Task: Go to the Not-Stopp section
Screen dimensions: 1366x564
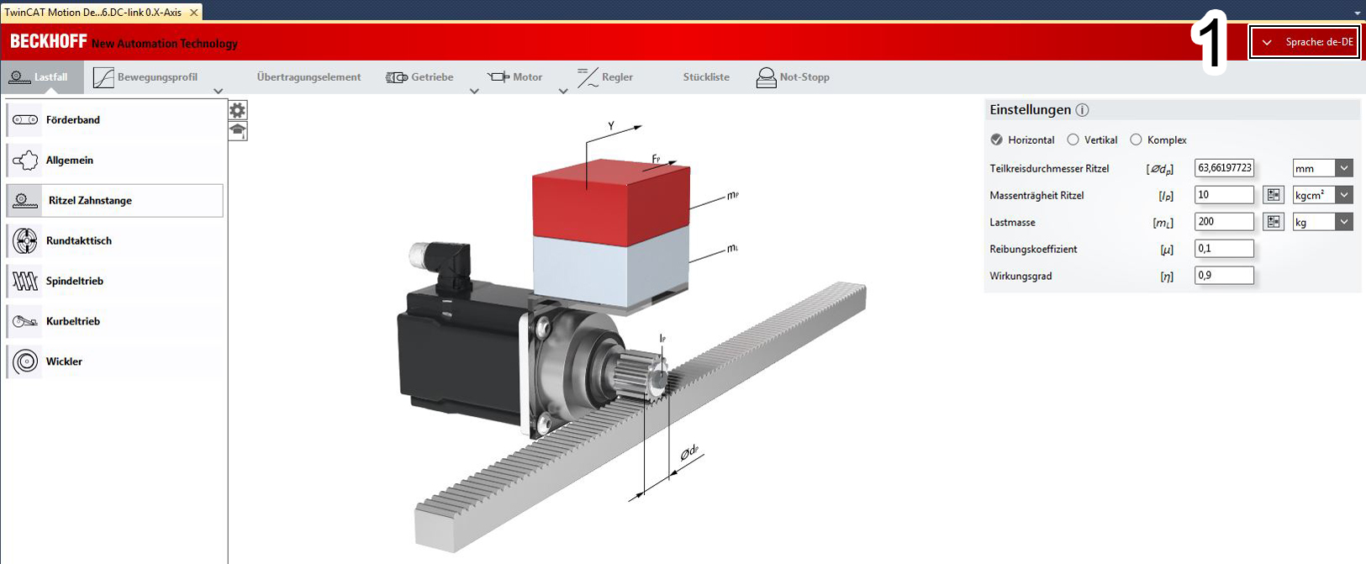Action: coord(793,77)
